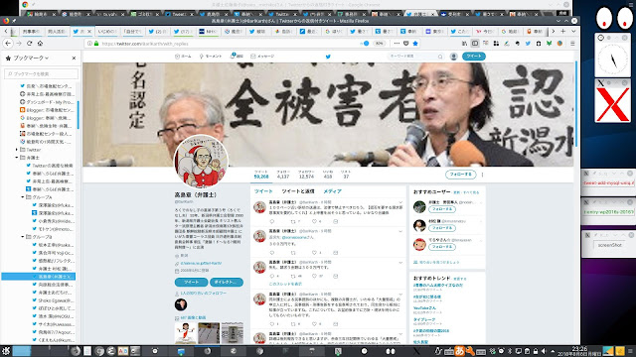
Task: Open the page actions three-dot menu in address bar
Action: point(397,44)
